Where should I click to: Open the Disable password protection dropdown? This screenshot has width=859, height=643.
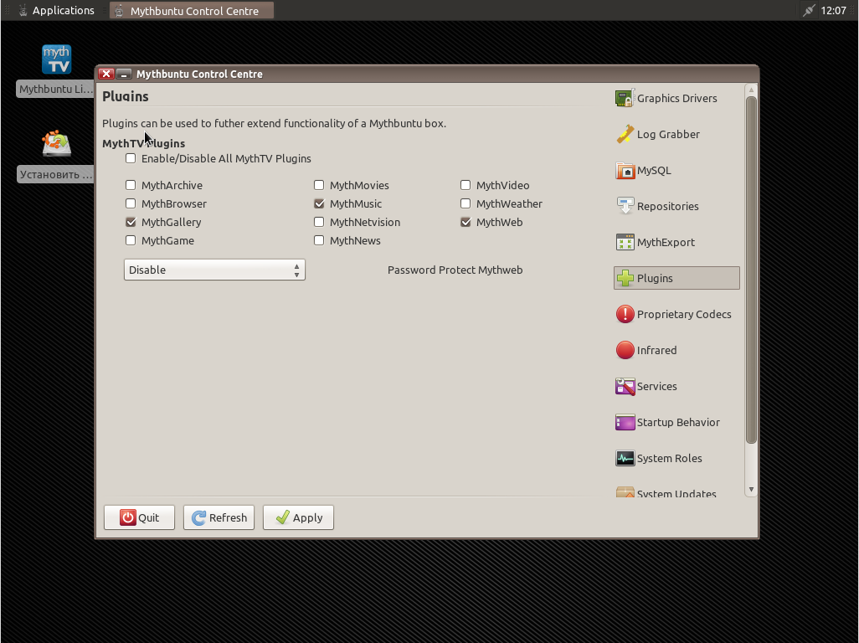(214, 270)
